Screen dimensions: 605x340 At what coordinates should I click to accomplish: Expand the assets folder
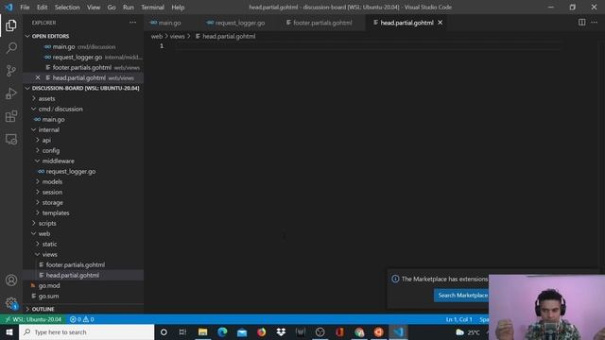(46, 98)
